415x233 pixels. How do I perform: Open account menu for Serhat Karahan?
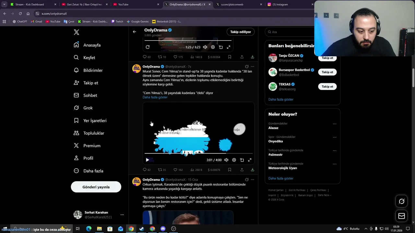point(122,215)
